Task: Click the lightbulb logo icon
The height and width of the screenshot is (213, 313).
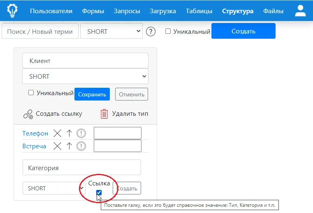Action: [12, 11]
